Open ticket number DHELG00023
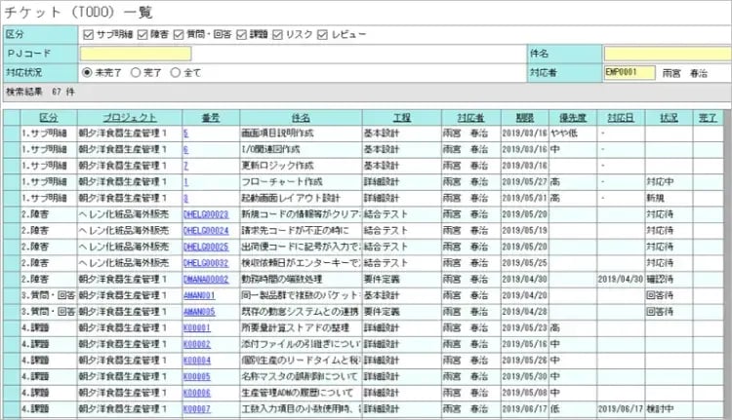732x420 pixels. point(205,214)
